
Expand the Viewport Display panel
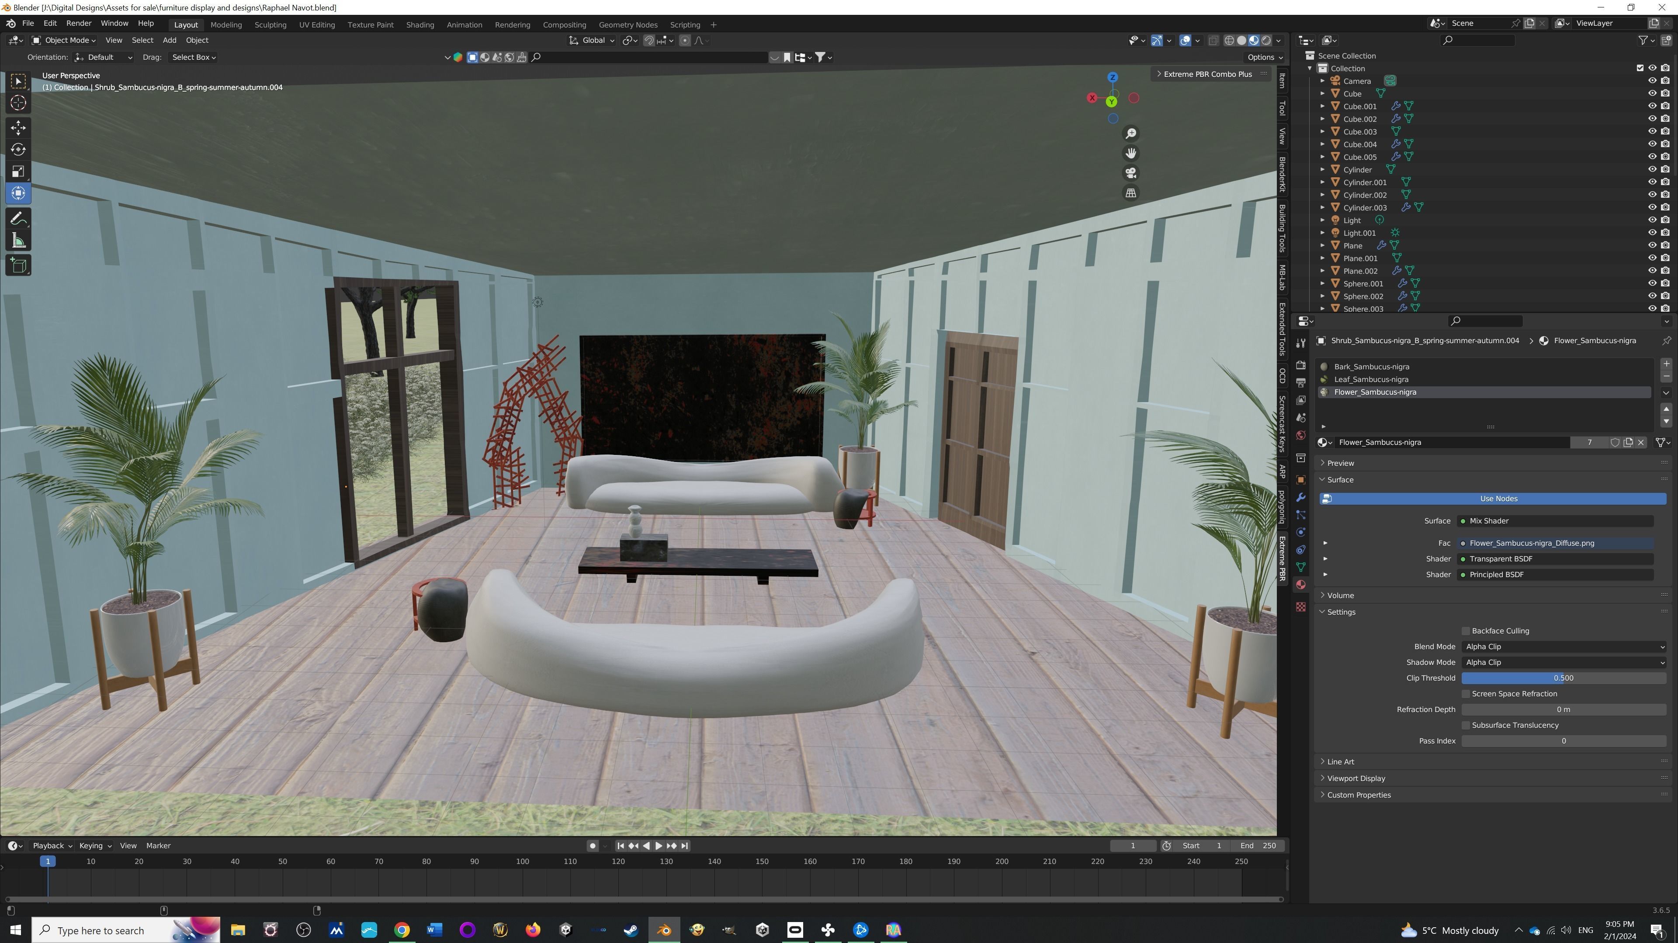1356,778
